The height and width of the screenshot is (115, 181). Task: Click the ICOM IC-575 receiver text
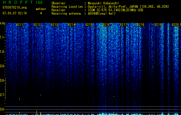point(115,10)
